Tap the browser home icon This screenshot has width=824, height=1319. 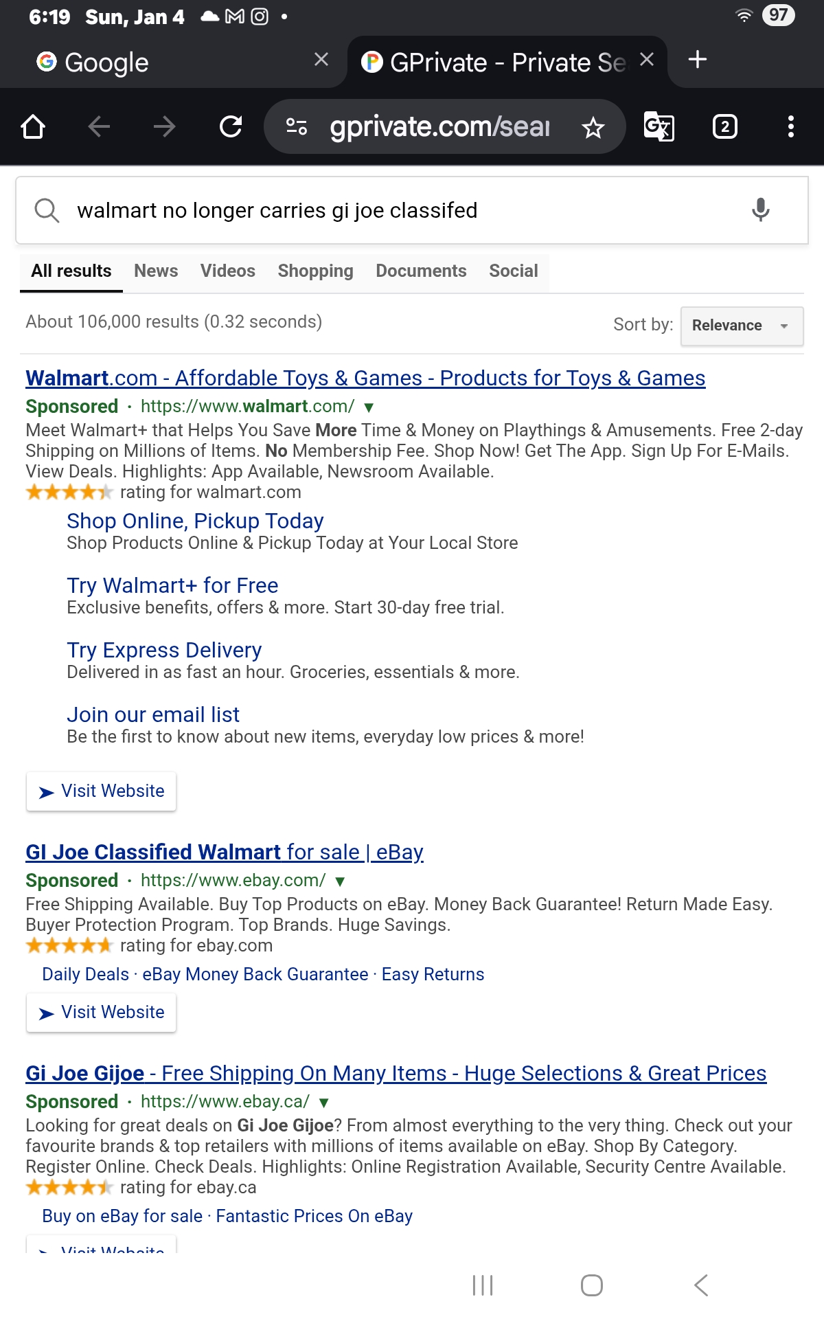coord(33,126)
